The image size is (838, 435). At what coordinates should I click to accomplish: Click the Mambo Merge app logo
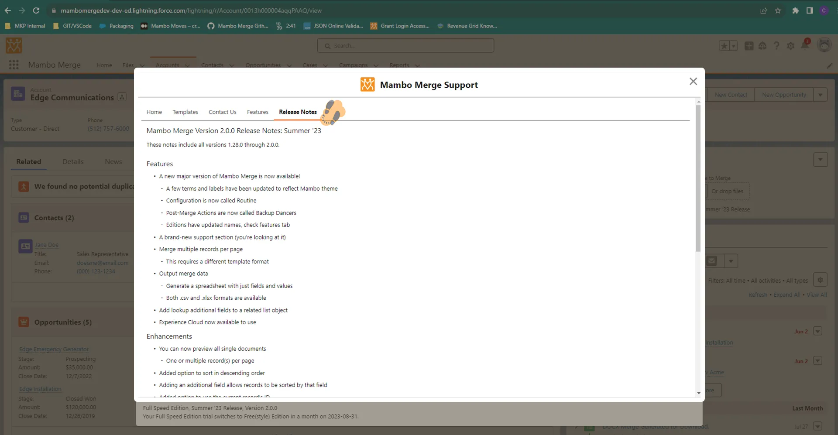point(14,45)
